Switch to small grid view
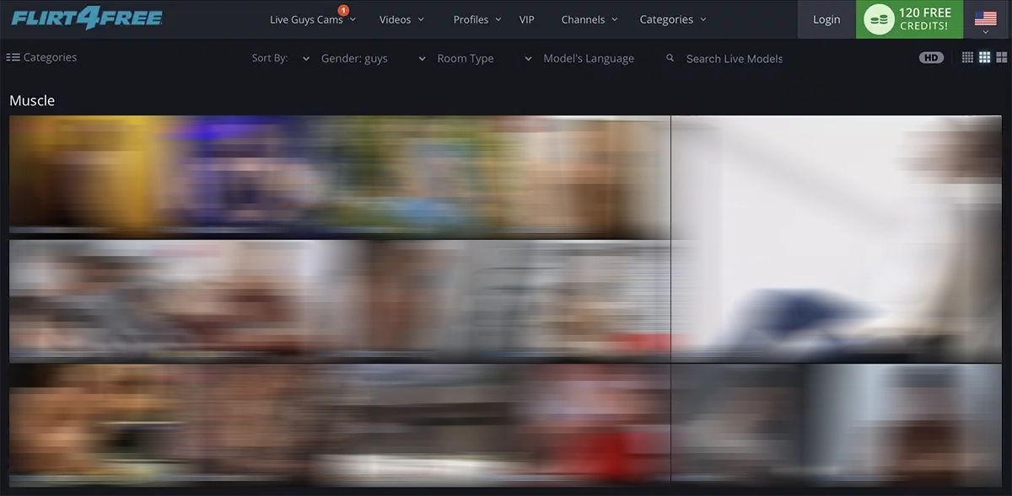The height and width of the screenshot is (496, 1012). point(967,57)
